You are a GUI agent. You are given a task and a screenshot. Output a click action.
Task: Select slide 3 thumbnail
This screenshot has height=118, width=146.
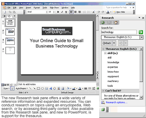(10, 41)
